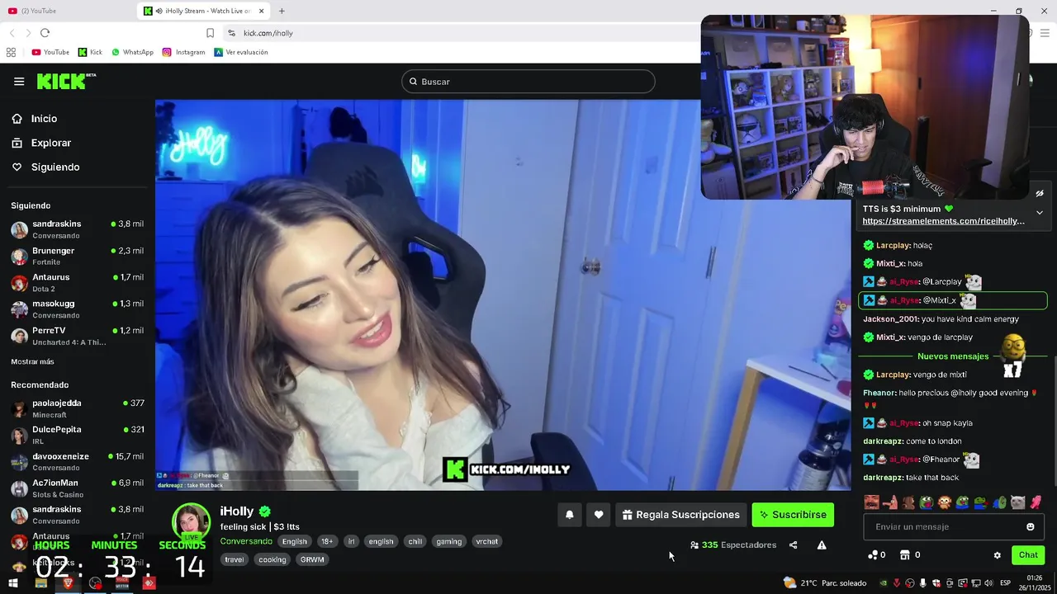
Task: Open the Instagram bookmark
Action: tap(183, 52)
